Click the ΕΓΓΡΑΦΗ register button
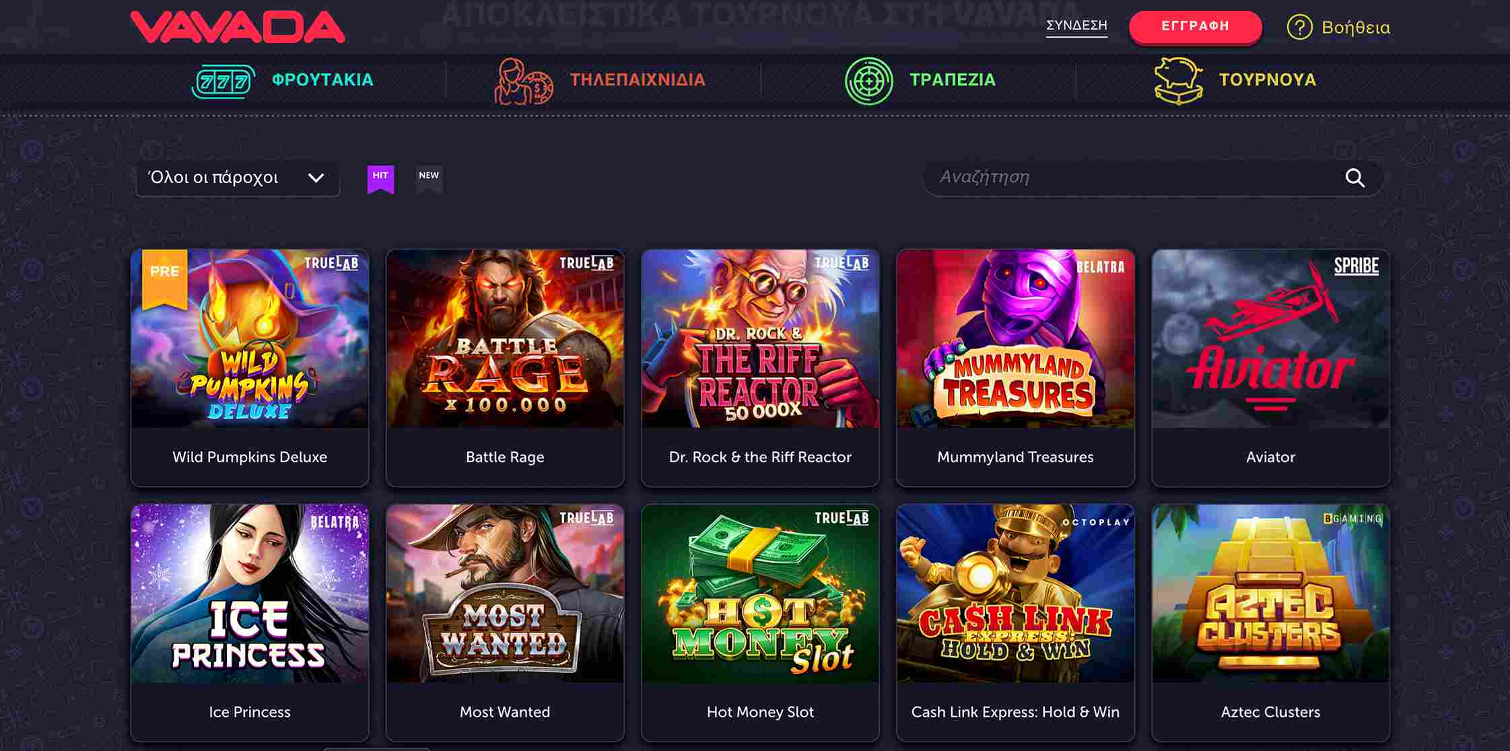This screenshot has height=751, width=1510. click(x=1195, y=27)
